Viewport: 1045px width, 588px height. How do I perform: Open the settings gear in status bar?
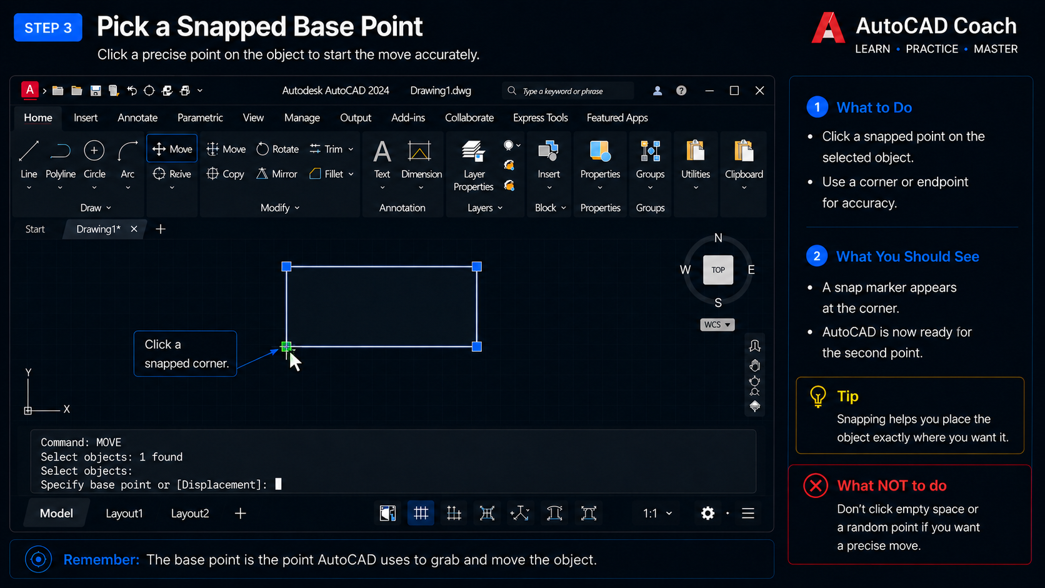(707, 513)
